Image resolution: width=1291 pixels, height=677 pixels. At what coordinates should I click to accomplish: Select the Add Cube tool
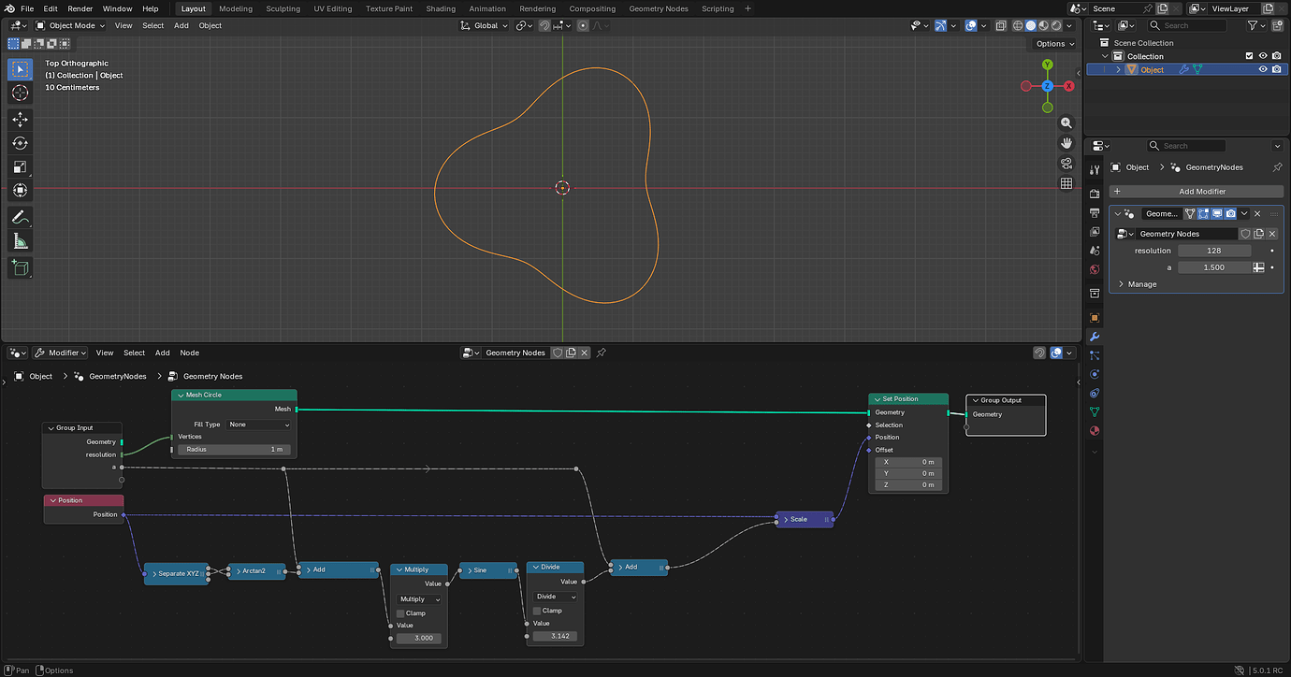click(x=20, y=268)
